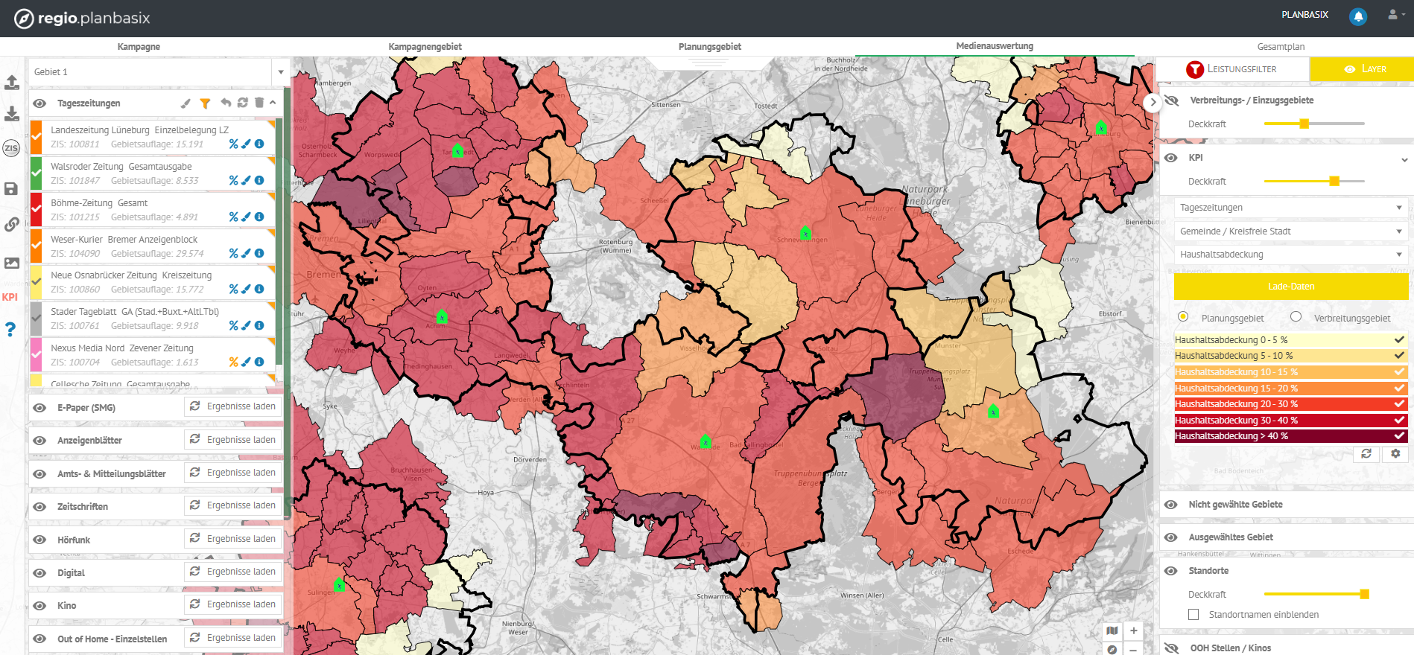Click the undo arrow in Tageszeitungen header

[x=225, y=103]
